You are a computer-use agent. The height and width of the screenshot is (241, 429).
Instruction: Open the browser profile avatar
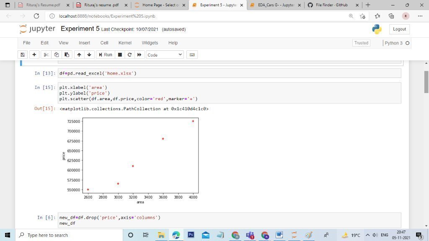406,16
